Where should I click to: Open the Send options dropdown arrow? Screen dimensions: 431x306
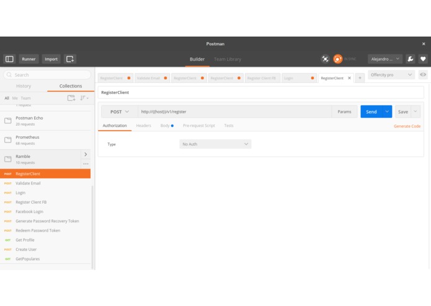click(387, 111)
